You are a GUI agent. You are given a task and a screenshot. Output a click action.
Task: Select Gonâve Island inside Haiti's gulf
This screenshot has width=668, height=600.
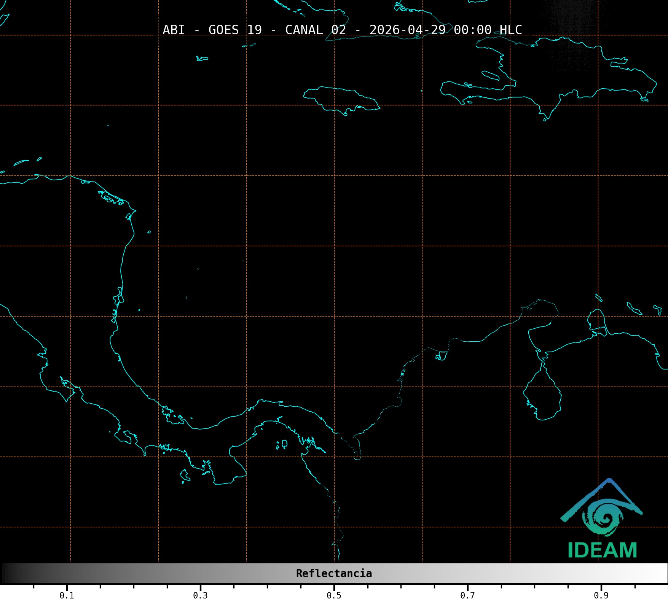click(x=490, y=75)
